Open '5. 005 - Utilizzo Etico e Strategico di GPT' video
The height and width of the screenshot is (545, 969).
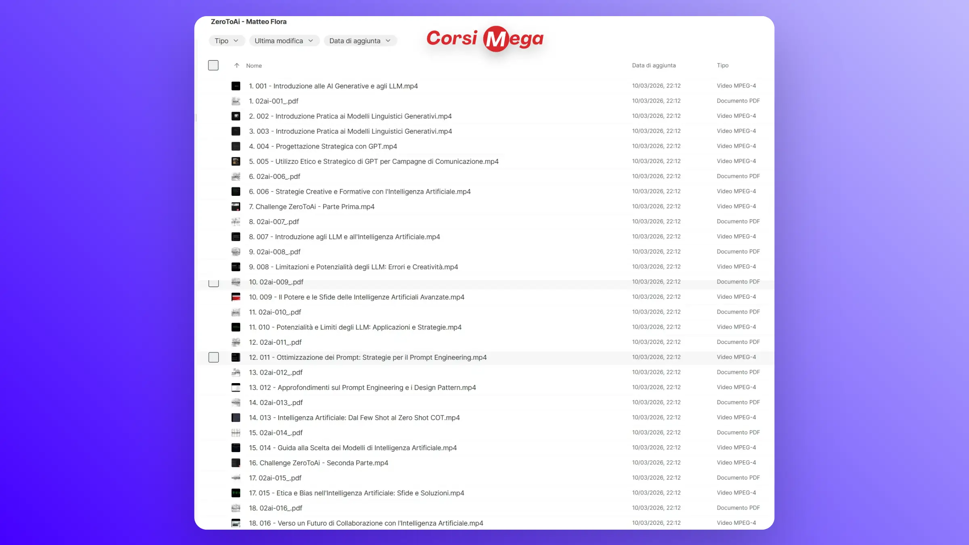[373, 161]
